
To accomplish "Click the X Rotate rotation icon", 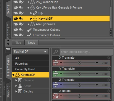I will (x=56, y=95).
